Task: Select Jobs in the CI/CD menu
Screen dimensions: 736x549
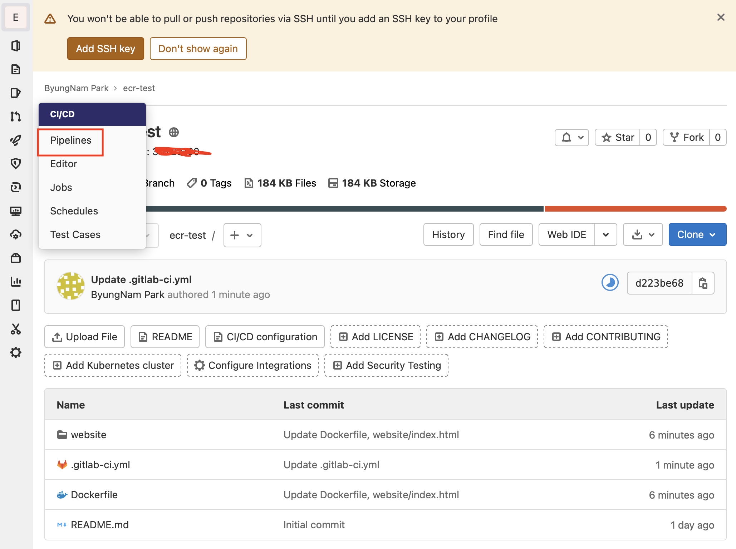Action: tap(61, 188)
